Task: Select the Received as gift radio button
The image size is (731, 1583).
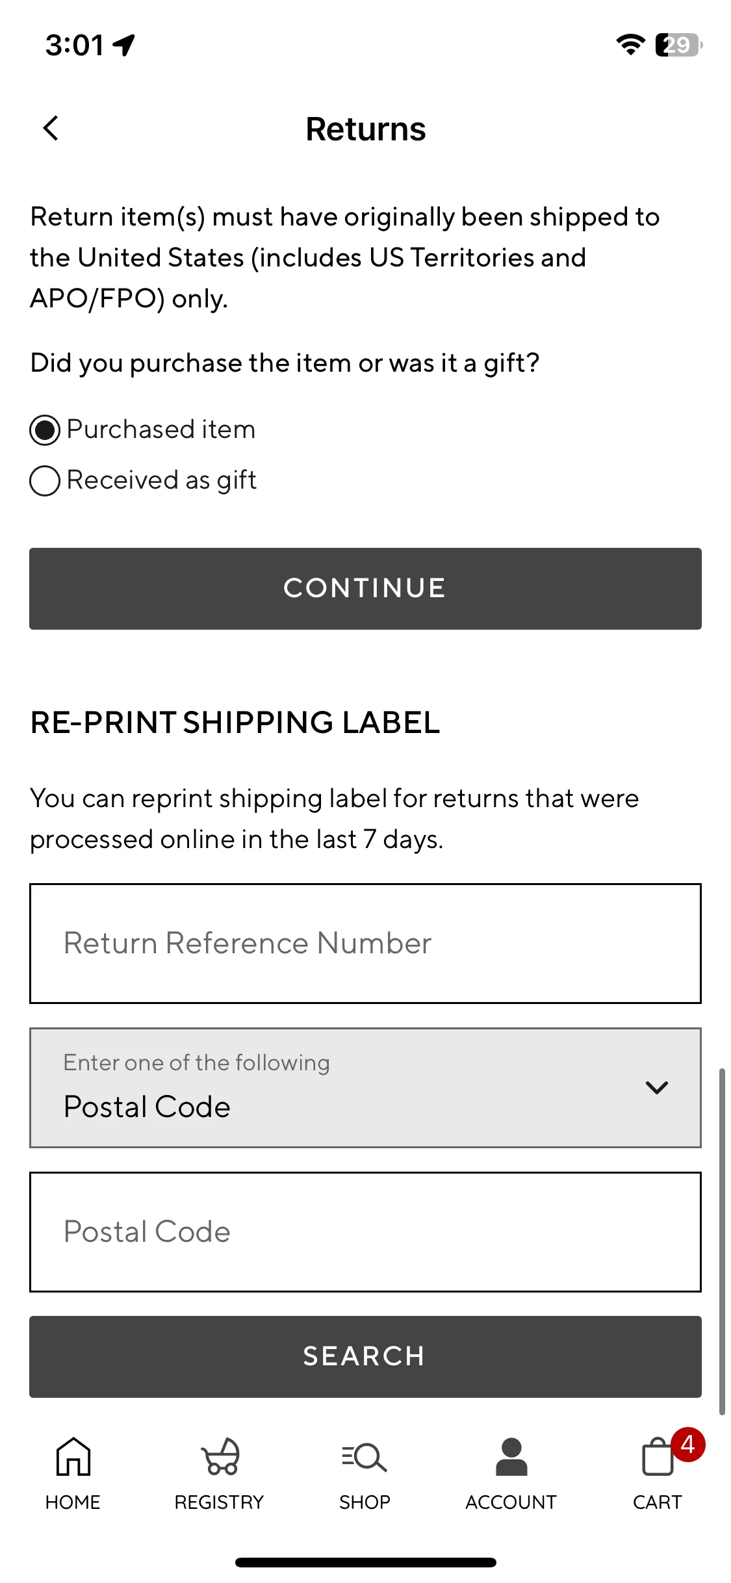Action: tap(45, 481)
